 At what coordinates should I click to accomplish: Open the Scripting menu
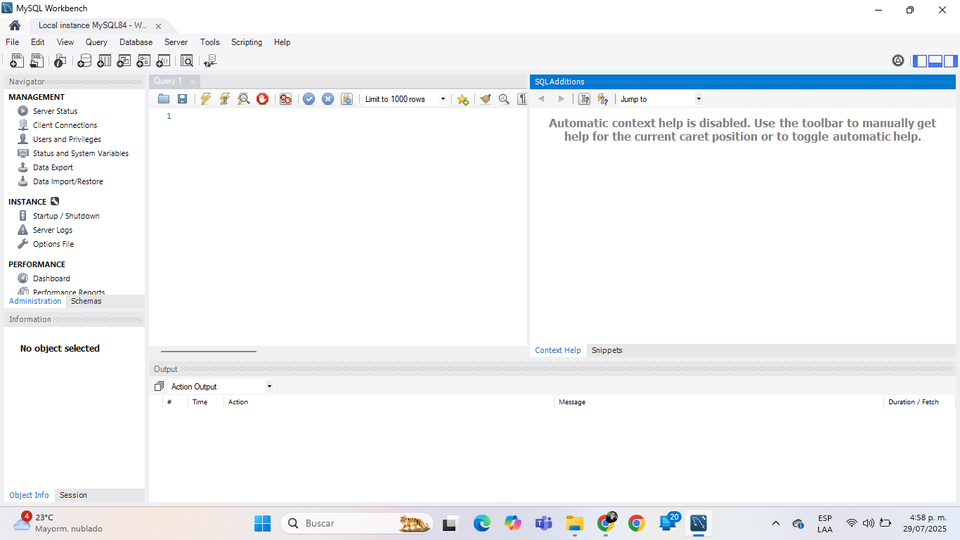pyautogui.click(x=247, y=42)
